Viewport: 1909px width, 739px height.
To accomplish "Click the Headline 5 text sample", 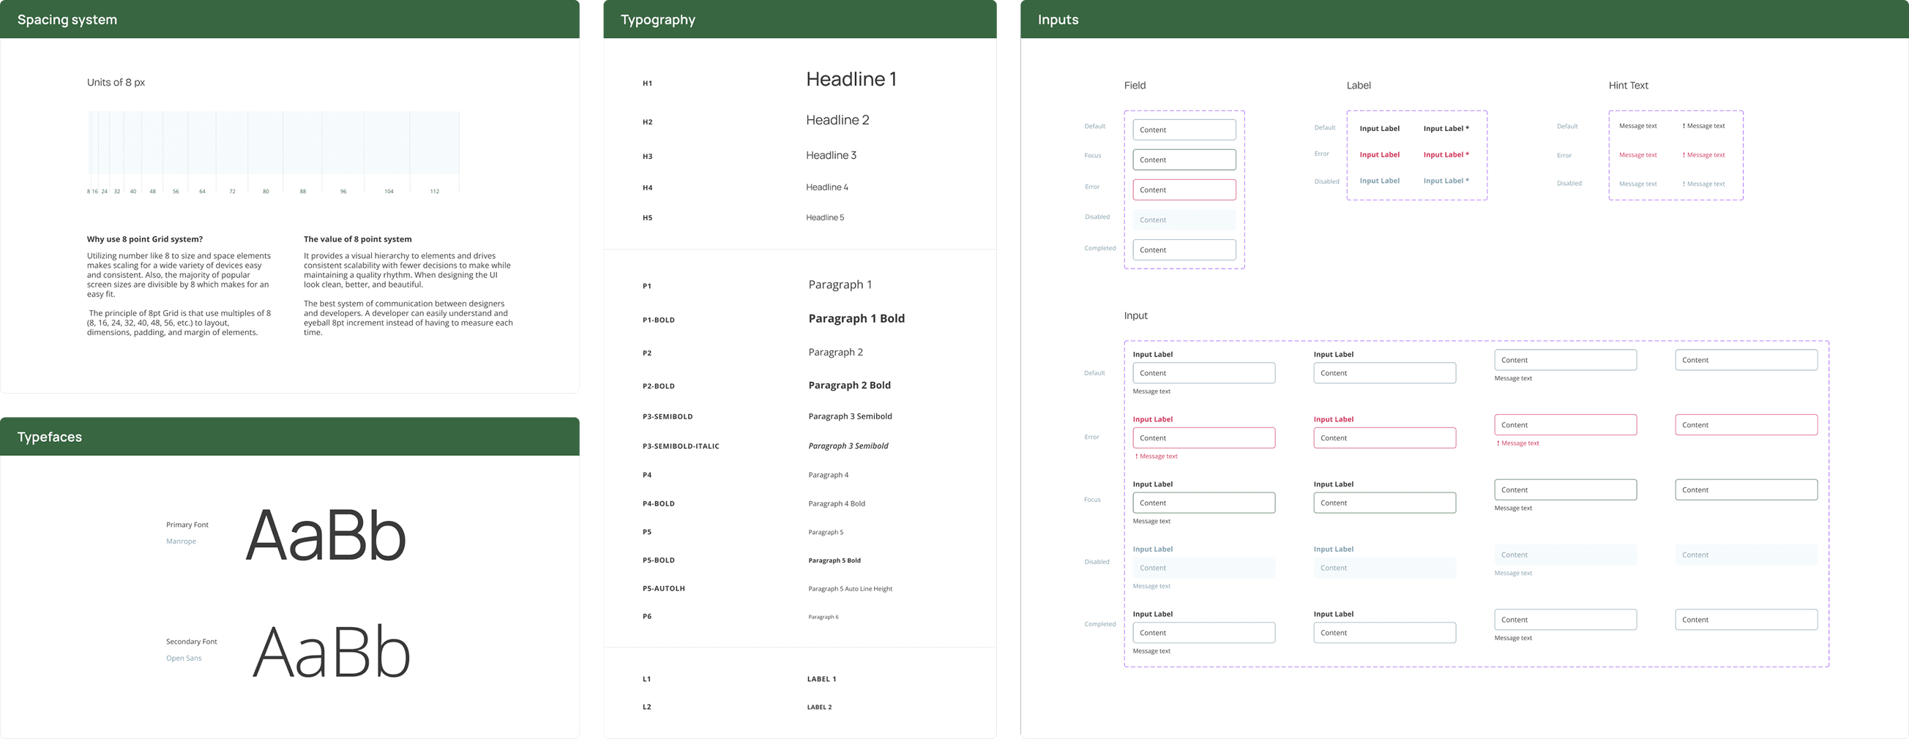I will click(x=825, y=218).
